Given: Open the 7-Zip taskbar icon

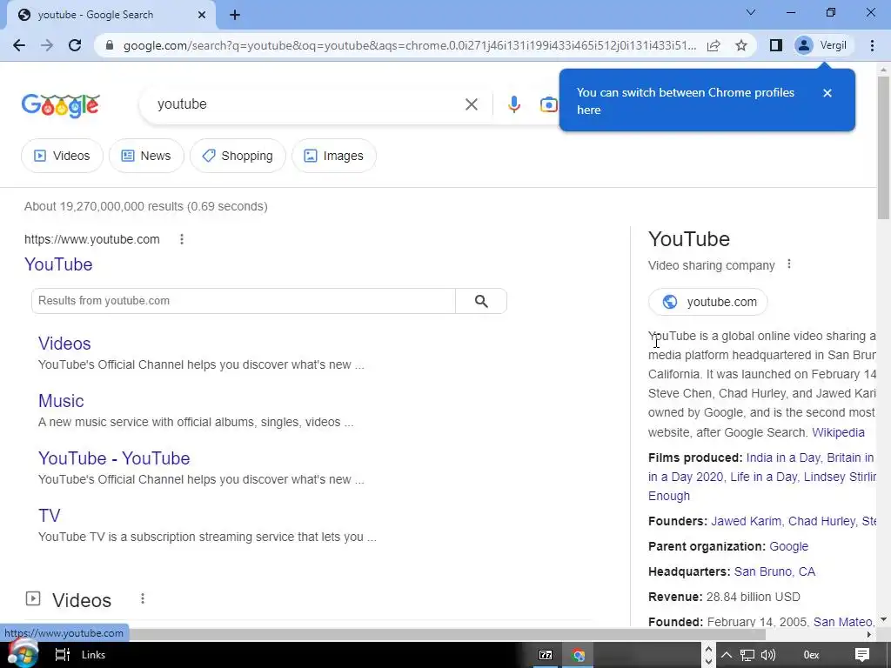Looking at the screenshot, I should click(x=546, y=655).
